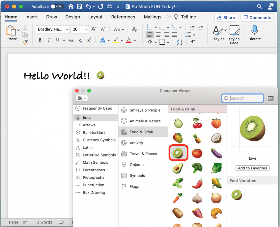Toggle bold formatting
The height and width of the screenshot is (227, 280).
[40, 40]
